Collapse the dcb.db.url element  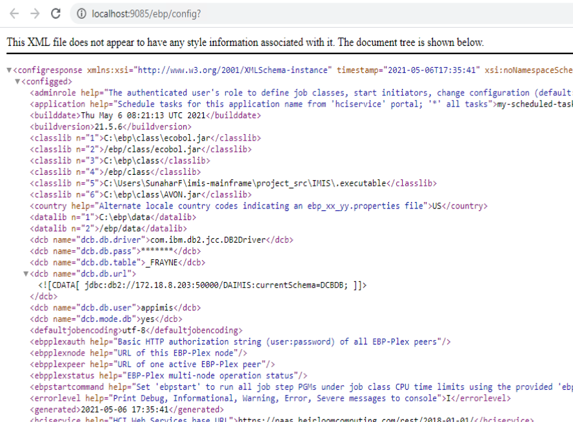point(26,274)
